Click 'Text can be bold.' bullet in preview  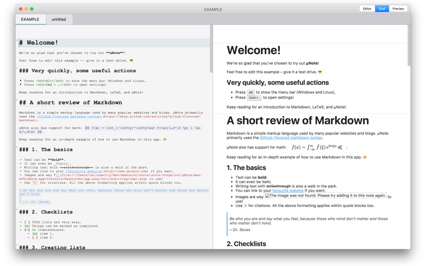click(x=251, y=178)
